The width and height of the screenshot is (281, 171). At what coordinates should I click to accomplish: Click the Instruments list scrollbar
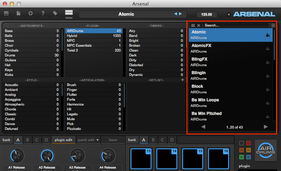62,40
